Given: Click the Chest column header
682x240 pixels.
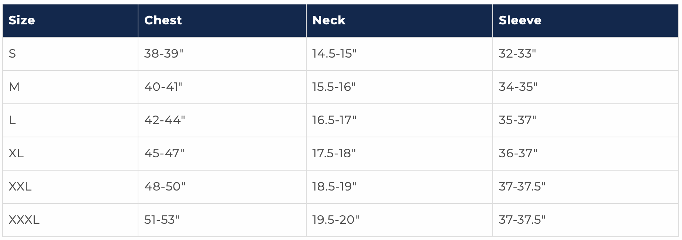Looking at the screenshot, I should point(163,20).
